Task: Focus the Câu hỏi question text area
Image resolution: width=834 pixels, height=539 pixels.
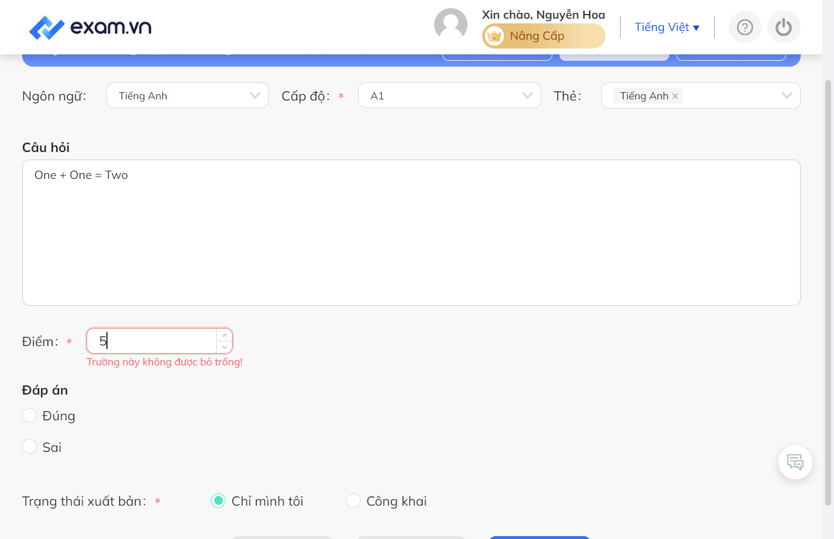Action: (x=411, y=233)
